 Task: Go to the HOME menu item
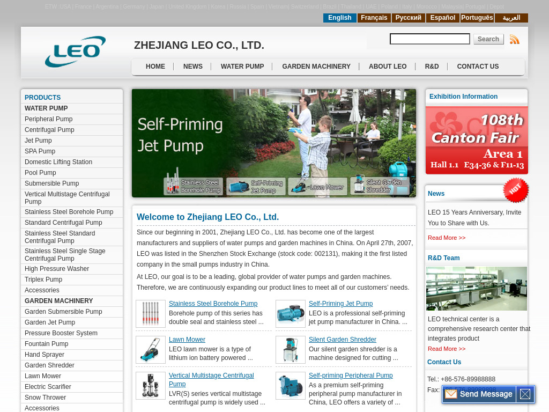pos(155,67)
